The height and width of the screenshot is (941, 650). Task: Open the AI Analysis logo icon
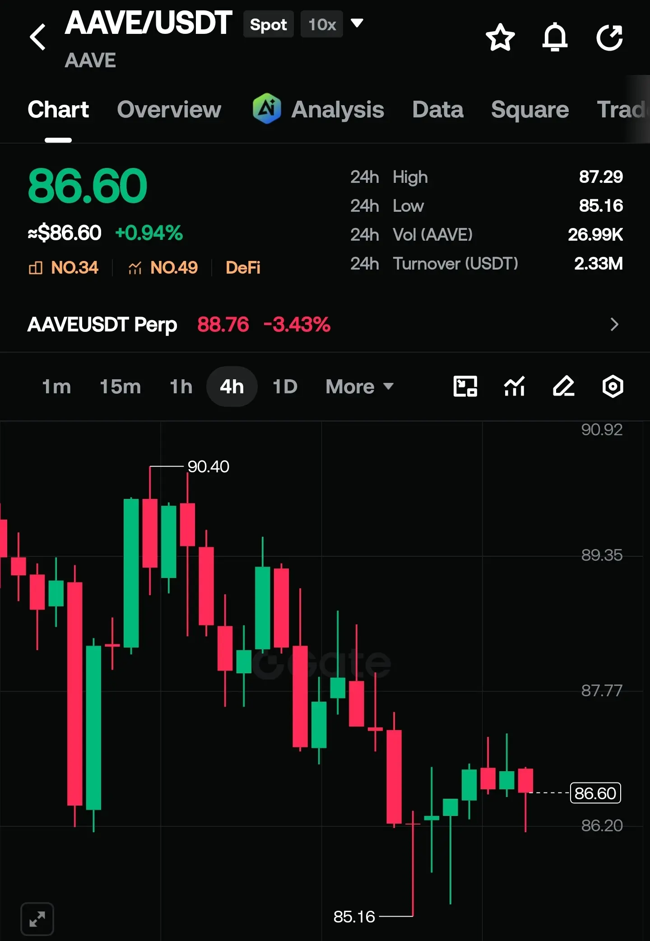click(x=267, y=108)
